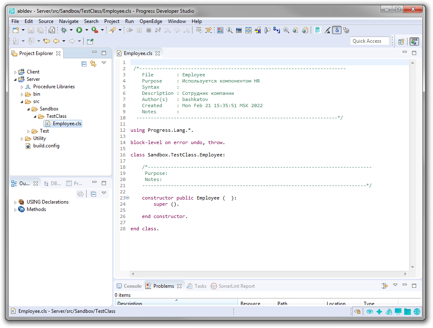
Task: Click the grayed Save disk icon
Action: pyautogui.click(x=31, y=30)
